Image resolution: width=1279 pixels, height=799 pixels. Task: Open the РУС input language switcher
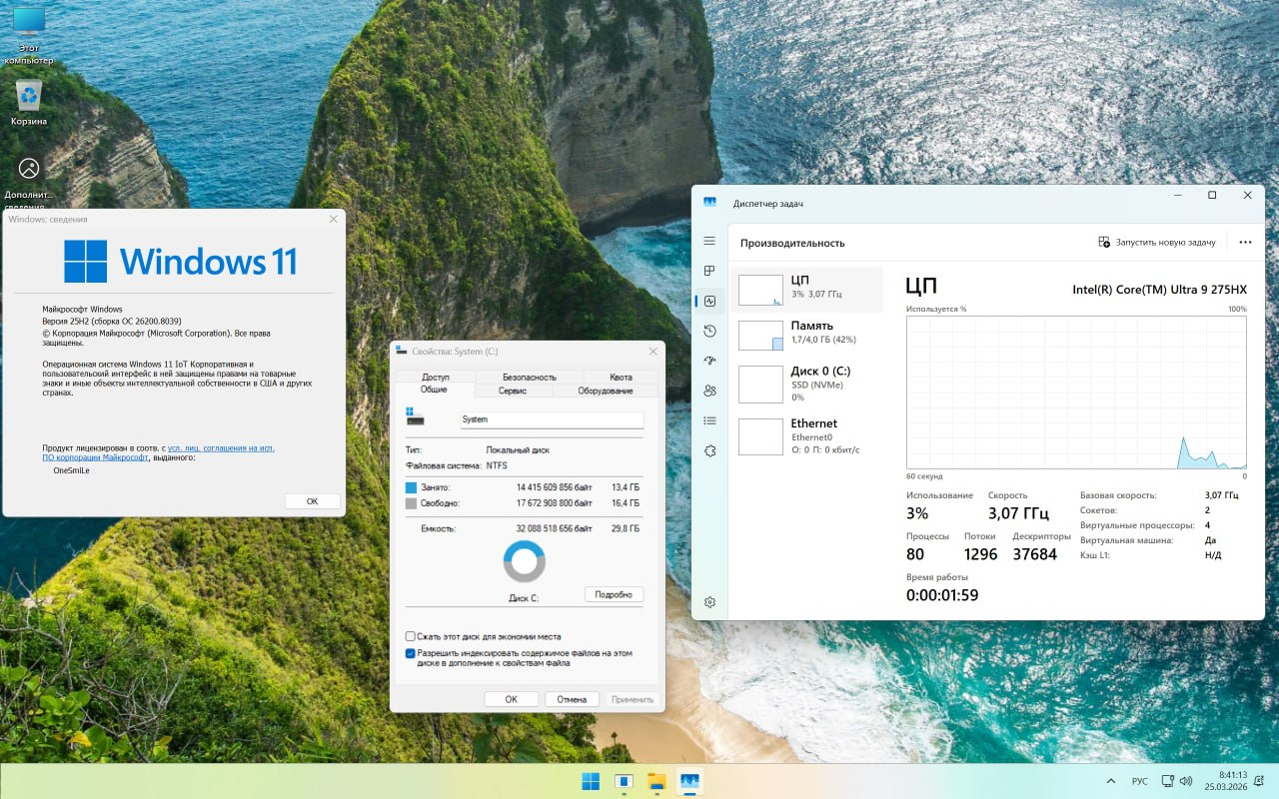click(1139, 781)
